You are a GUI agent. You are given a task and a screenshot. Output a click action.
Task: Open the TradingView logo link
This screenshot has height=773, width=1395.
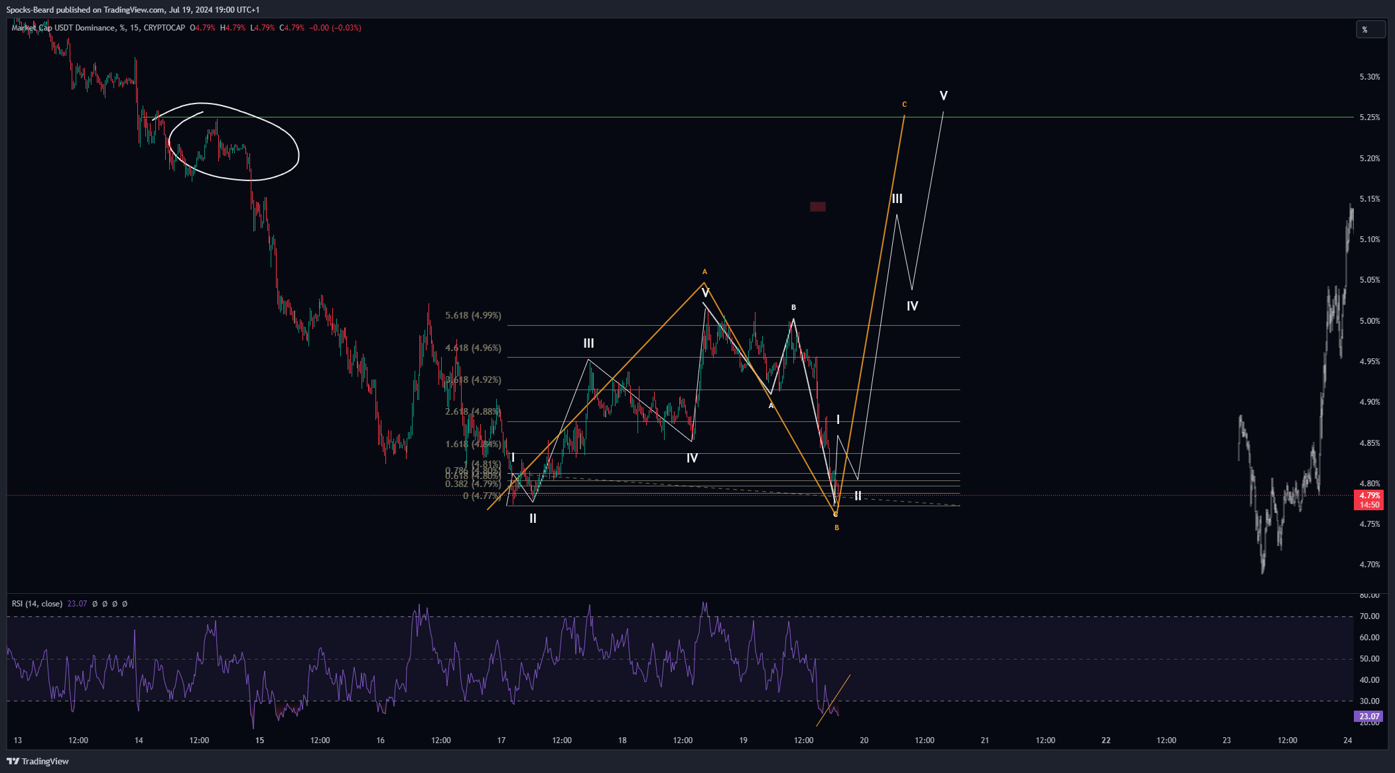(x=38, y=761)
